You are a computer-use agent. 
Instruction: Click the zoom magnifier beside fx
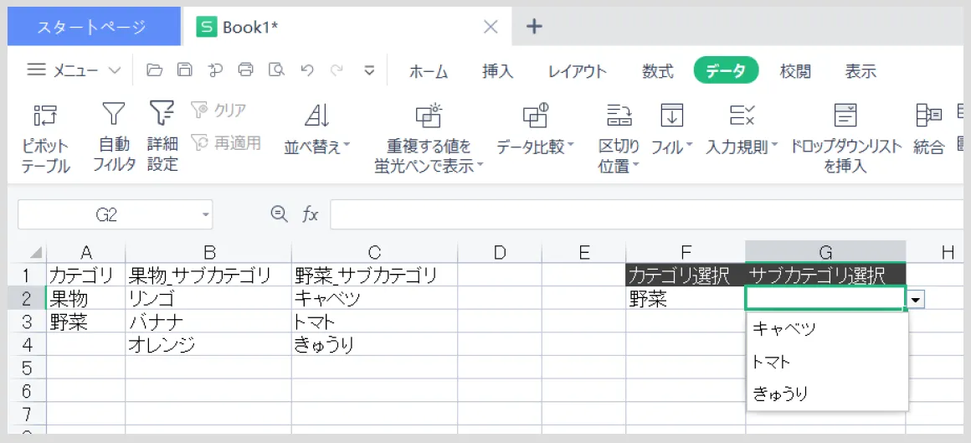[x=280, y=214]
